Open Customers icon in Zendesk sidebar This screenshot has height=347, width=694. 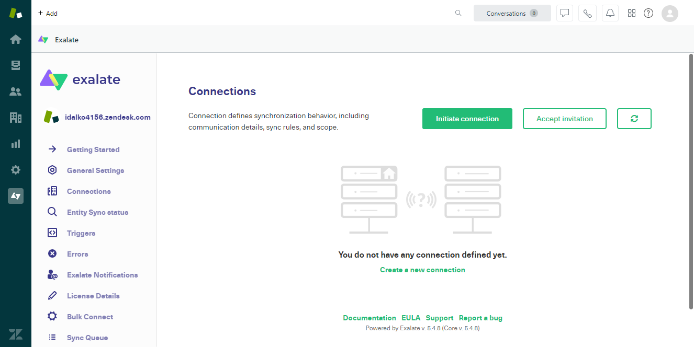point(16,91)
